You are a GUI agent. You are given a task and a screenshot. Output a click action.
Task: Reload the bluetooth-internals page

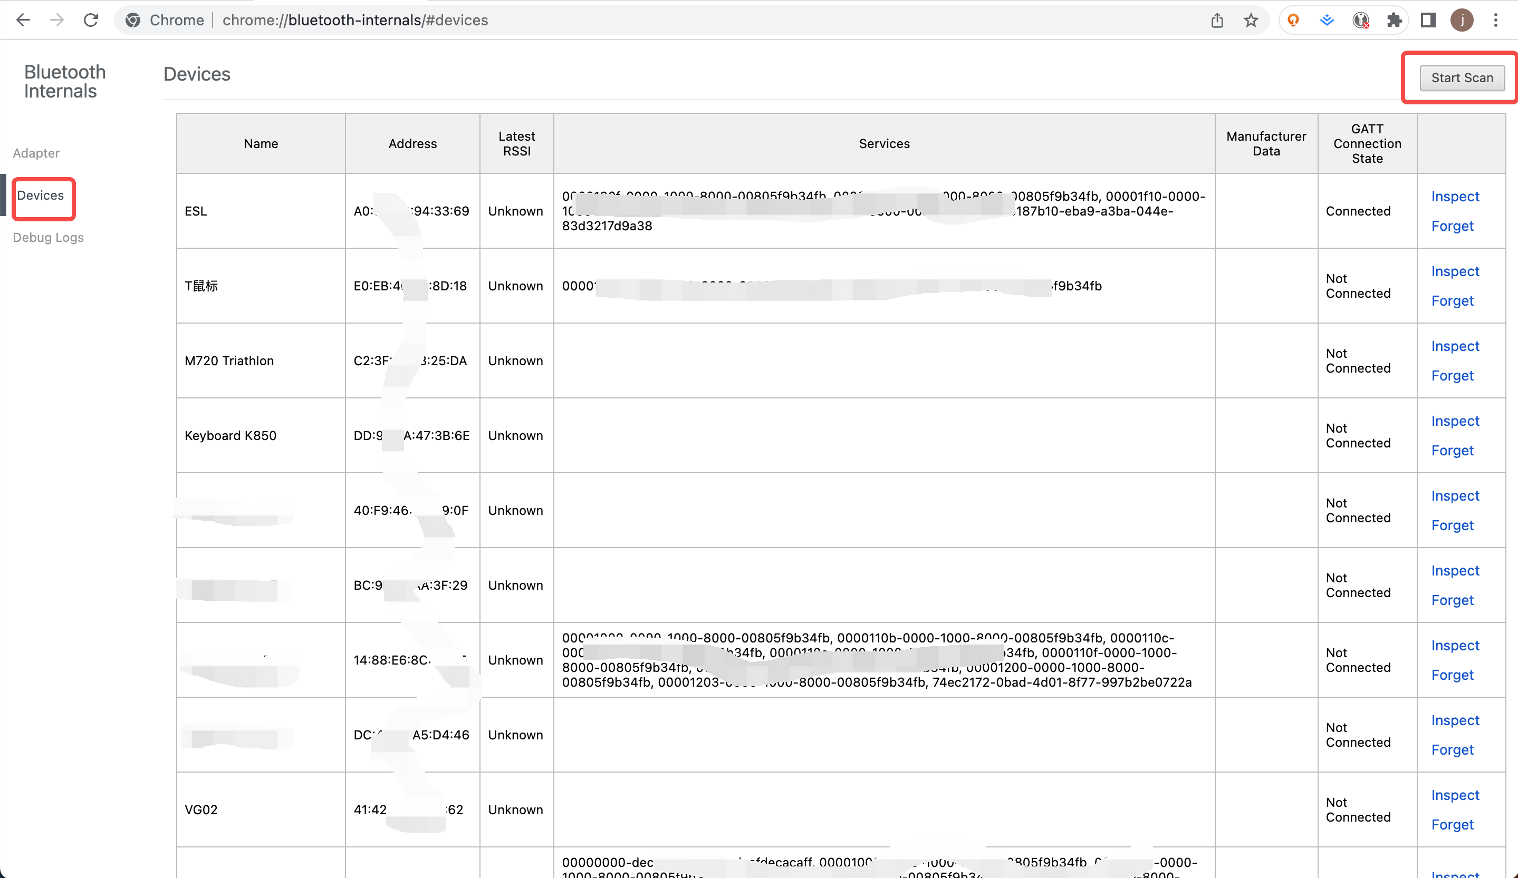point(91,20)
